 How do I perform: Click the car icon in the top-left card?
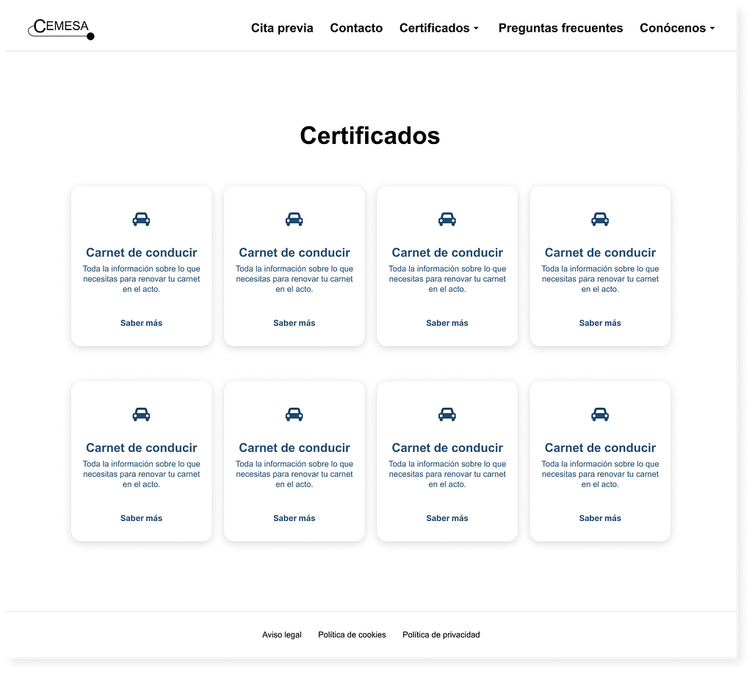click(x=141, y=219)
